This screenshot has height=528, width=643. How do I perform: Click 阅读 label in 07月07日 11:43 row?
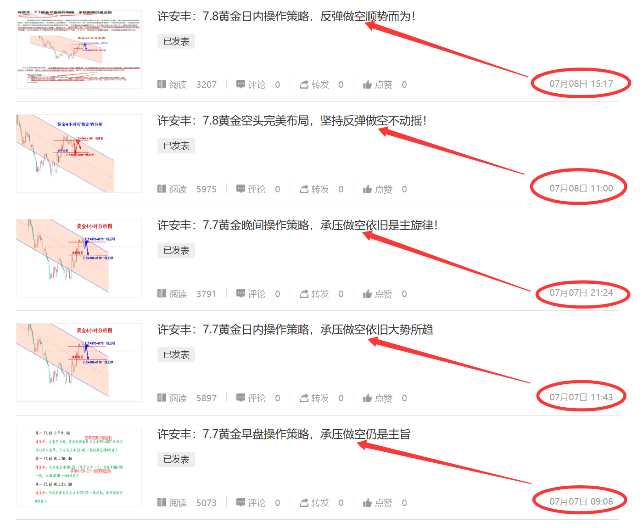point(178,398)
